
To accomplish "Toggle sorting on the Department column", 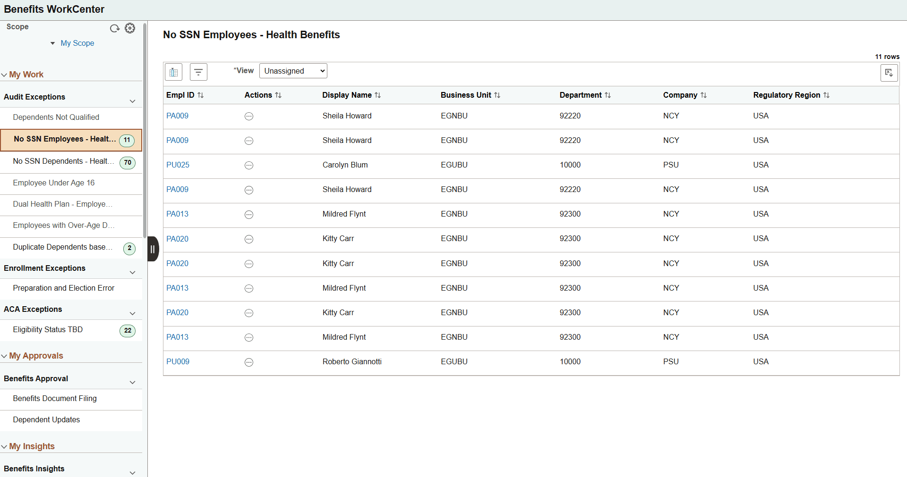I will (x=608, y=95).
